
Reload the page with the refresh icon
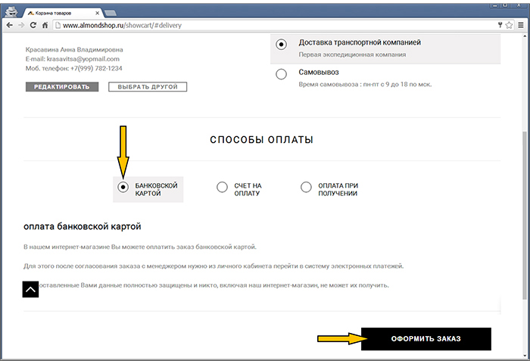(33, 25)
